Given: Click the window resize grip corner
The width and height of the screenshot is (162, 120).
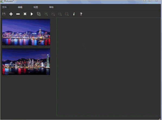Looking at the screenshot, I should click(160, 119).
